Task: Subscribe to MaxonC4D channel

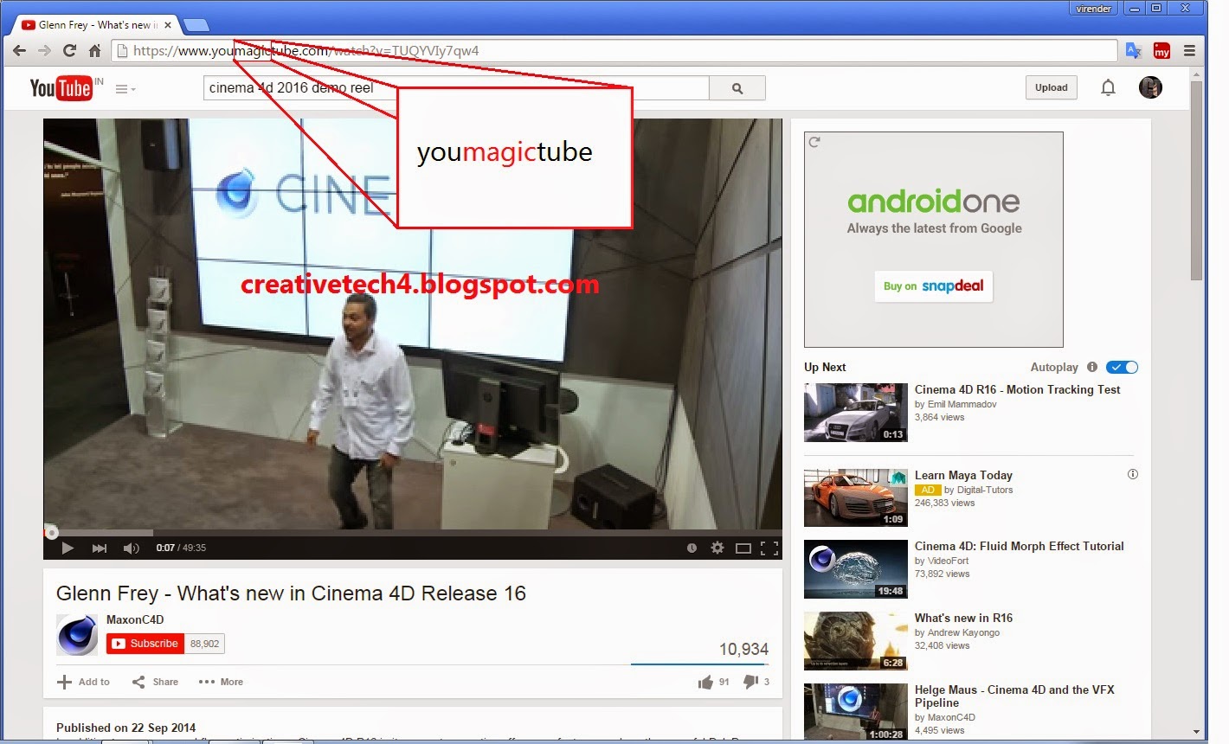Action: coord(145,644)
